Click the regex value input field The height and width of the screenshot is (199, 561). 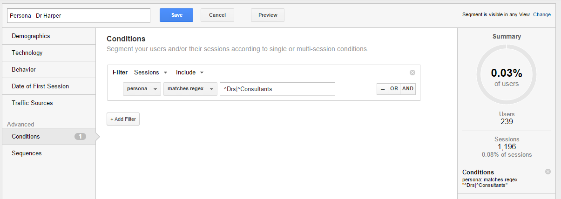click(x=277, y=89)
